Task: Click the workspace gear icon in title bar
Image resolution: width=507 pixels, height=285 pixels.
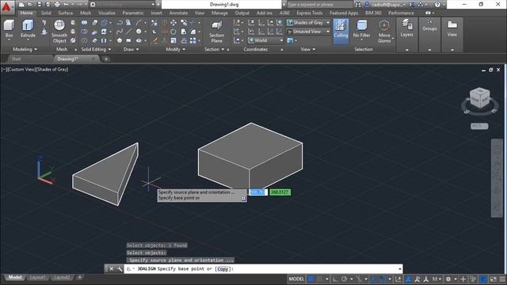Action: pyautogui.click(x=93, y=5)
